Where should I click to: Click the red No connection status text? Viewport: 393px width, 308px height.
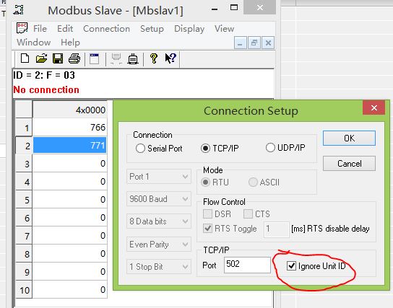point(46,89)
